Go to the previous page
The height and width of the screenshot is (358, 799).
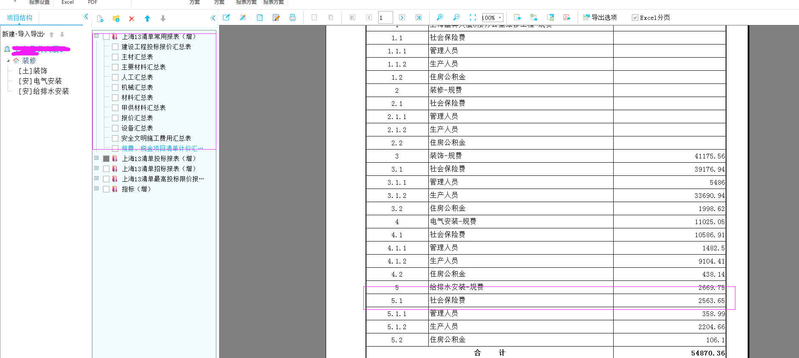tap(369, 17)
